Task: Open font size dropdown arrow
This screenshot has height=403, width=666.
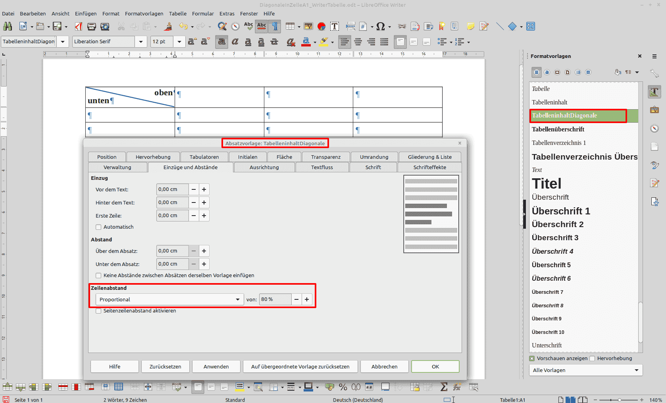Action: [179, 42]
